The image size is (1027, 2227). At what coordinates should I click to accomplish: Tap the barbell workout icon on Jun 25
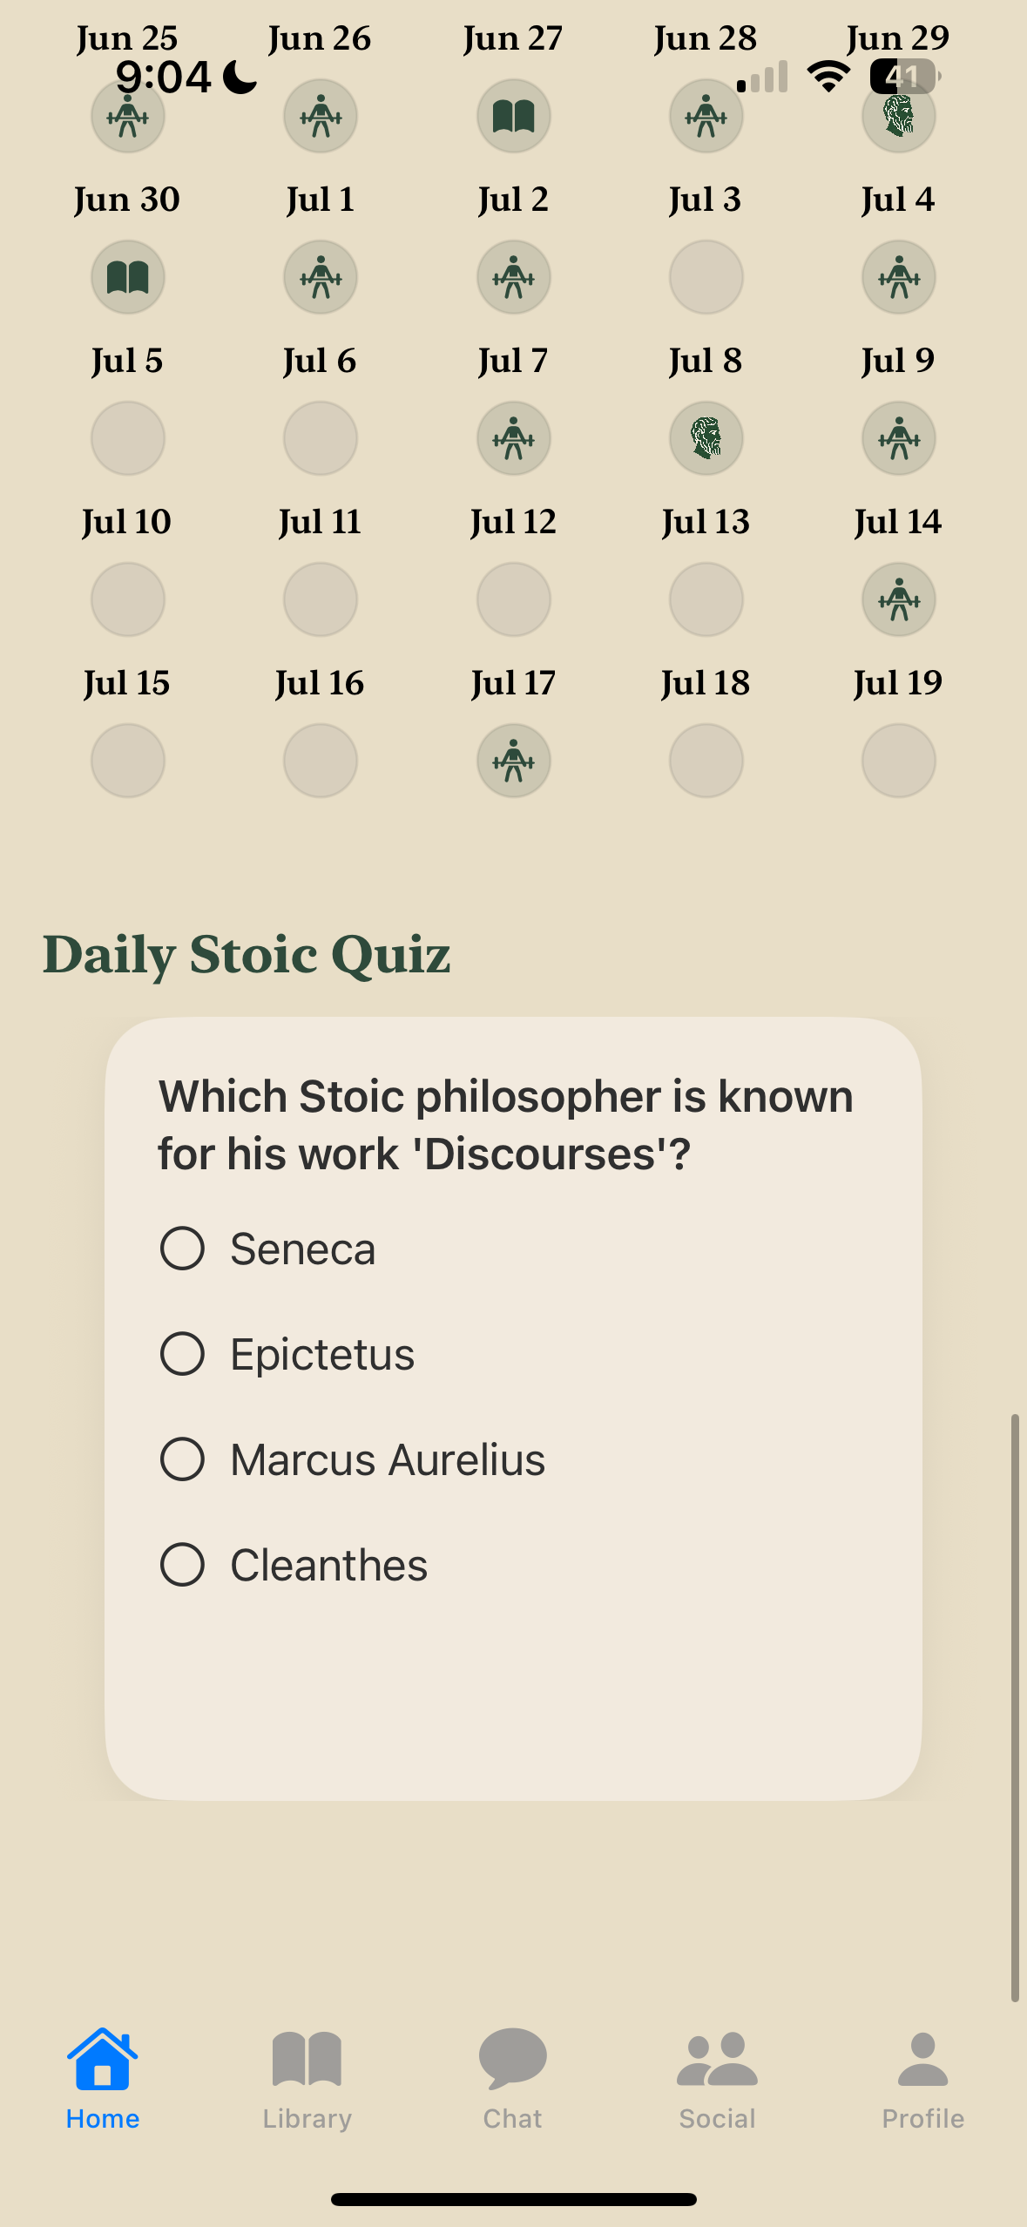(x=128, y=116)
